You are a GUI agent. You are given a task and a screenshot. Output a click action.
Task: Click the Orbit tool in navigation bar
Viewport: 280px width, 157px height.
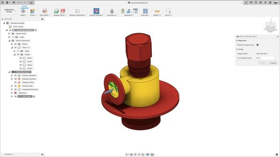[126, 154]
